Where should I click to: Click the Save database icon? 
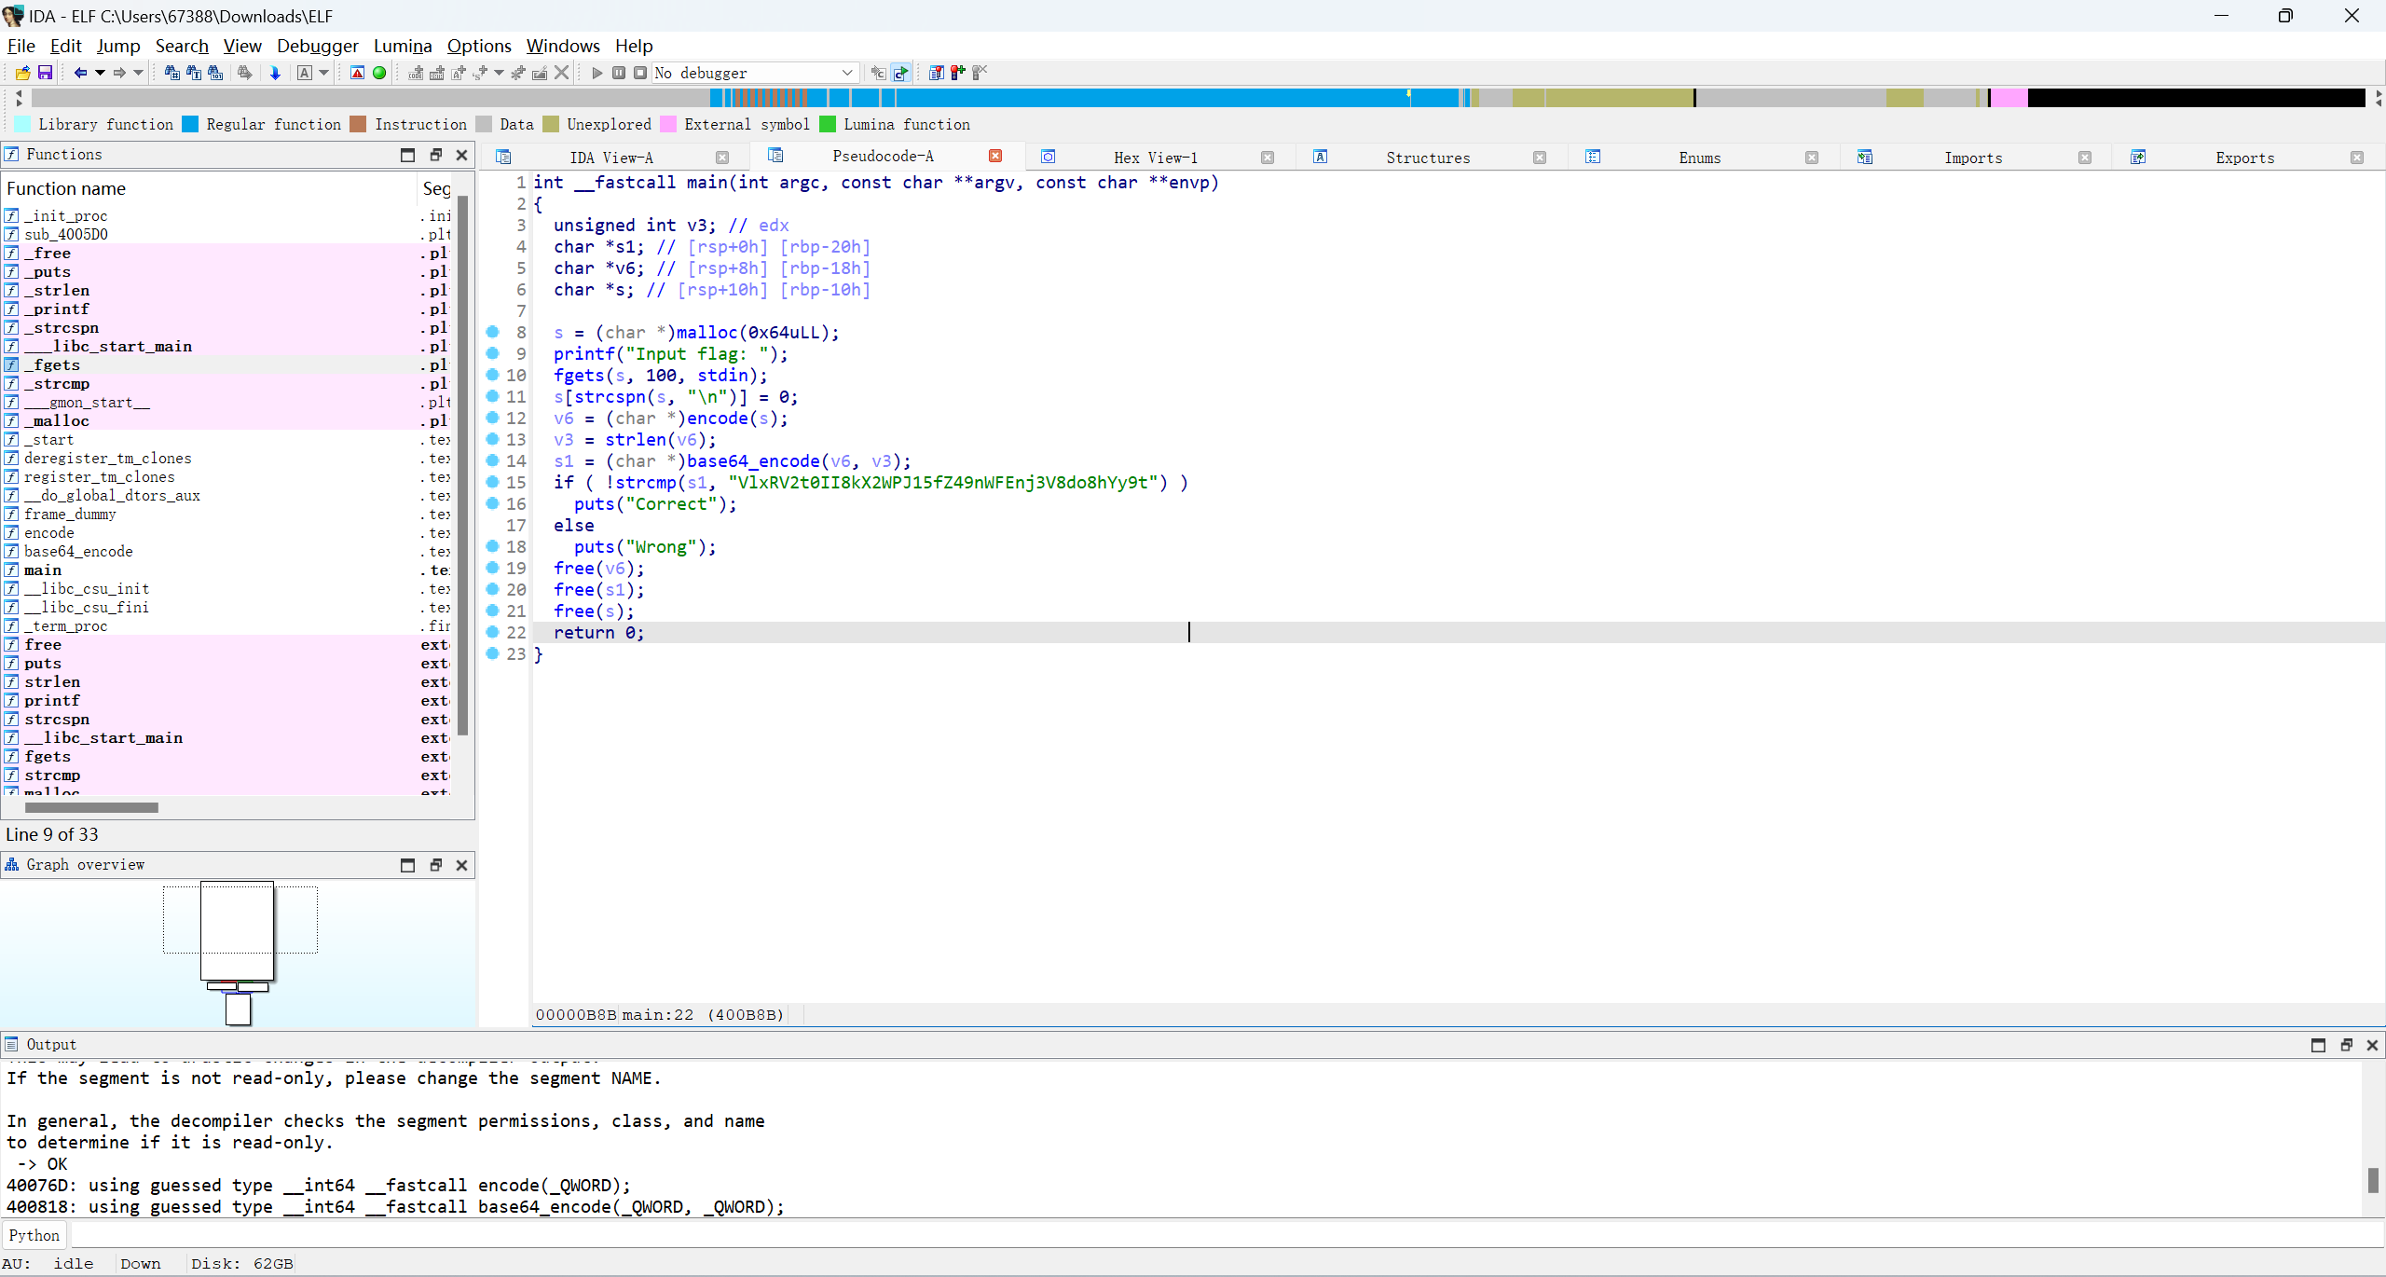click(x=45, y=73)
